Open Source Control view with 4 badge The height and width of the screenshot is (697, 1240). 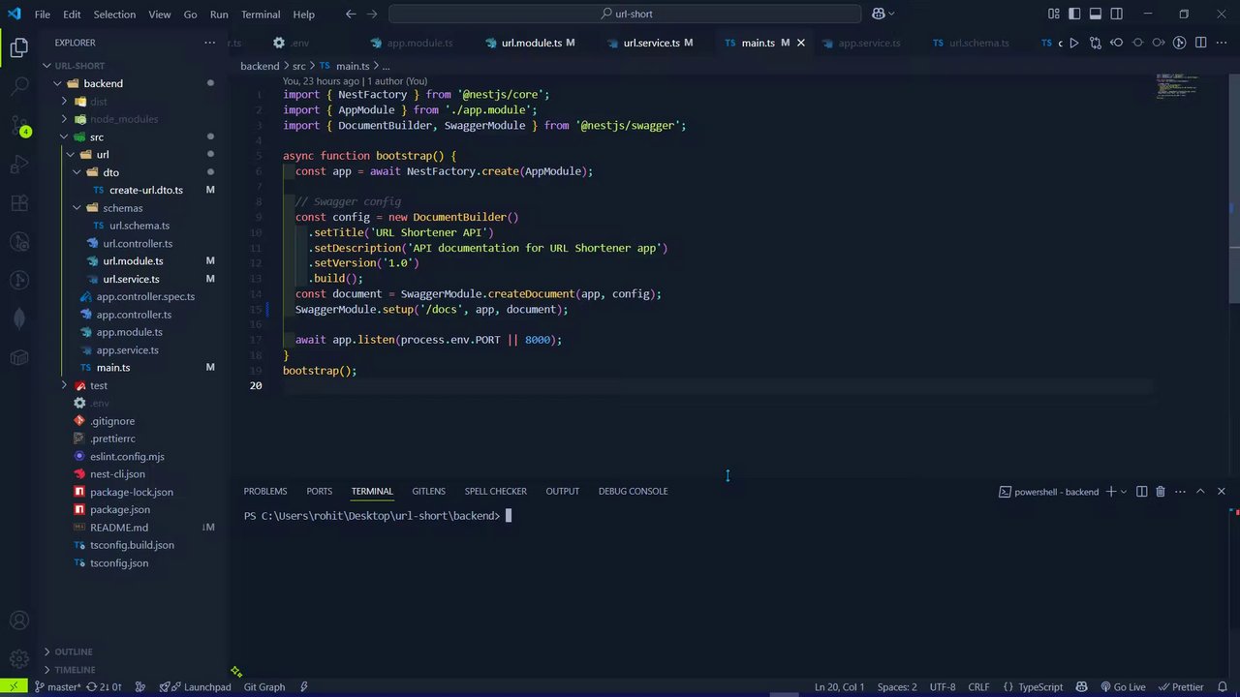tap(18, 126)
